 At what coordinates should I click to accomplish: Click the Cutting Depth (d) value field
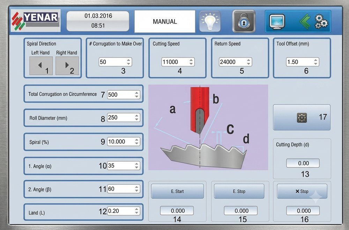(x=303, y=163)
